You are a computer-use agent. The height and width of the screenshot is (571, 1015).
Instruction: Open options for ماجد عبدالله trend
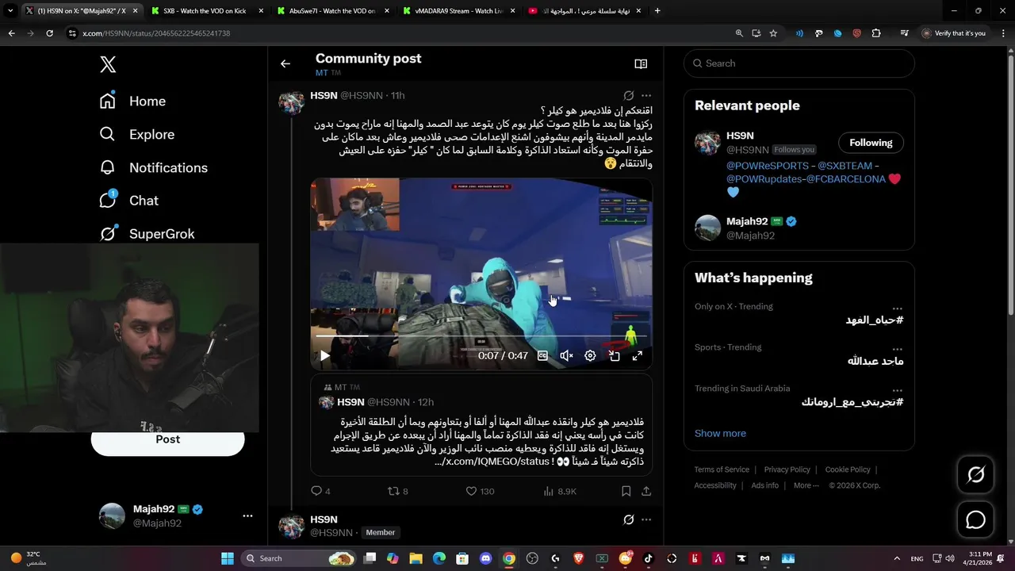click(x=897, y=349)
